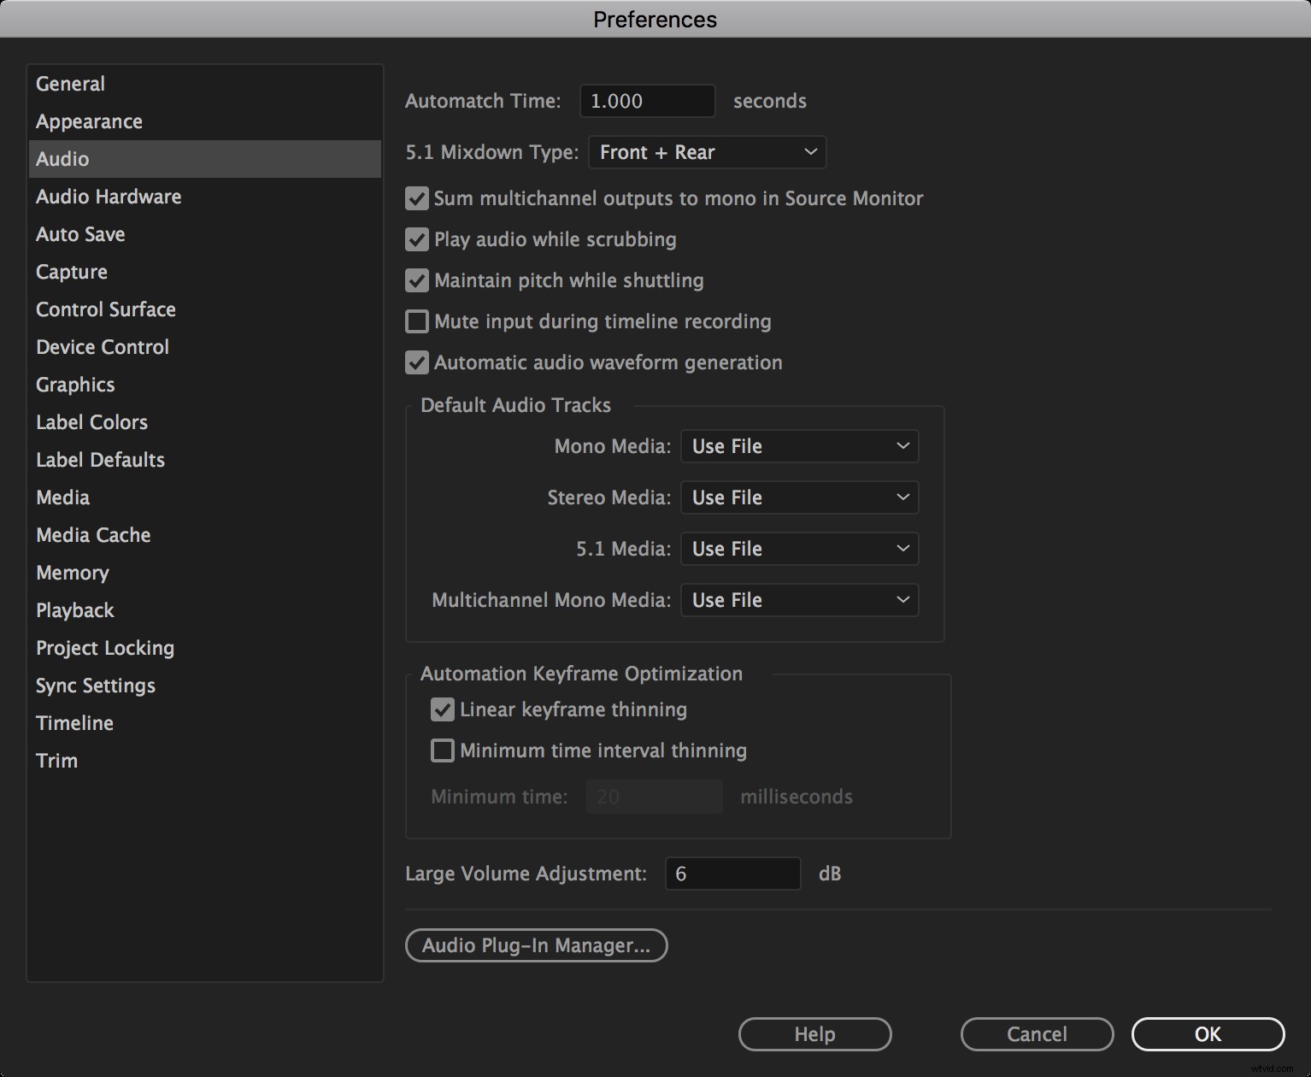
Task: Uncheck Maintain pitch while shuttling
Action: 416,280
